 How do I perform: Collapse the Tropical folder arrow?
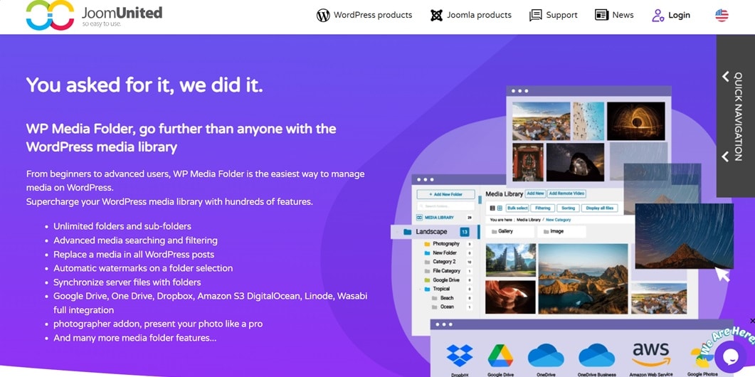[420, 290]
